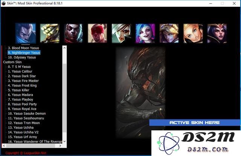Select the Yasuo champion portrait
Screen dimensions: 241x156
[x=26, y=33]
